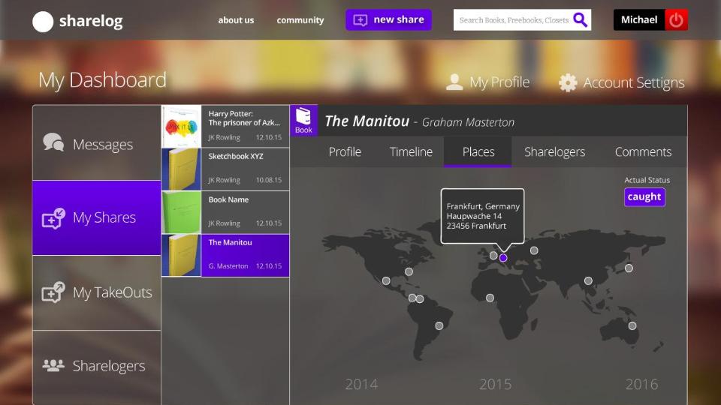The image size is (721, 405).
Task: Open the Sharelogers tab for The Manitou
Action: click(x=554, y=151)
